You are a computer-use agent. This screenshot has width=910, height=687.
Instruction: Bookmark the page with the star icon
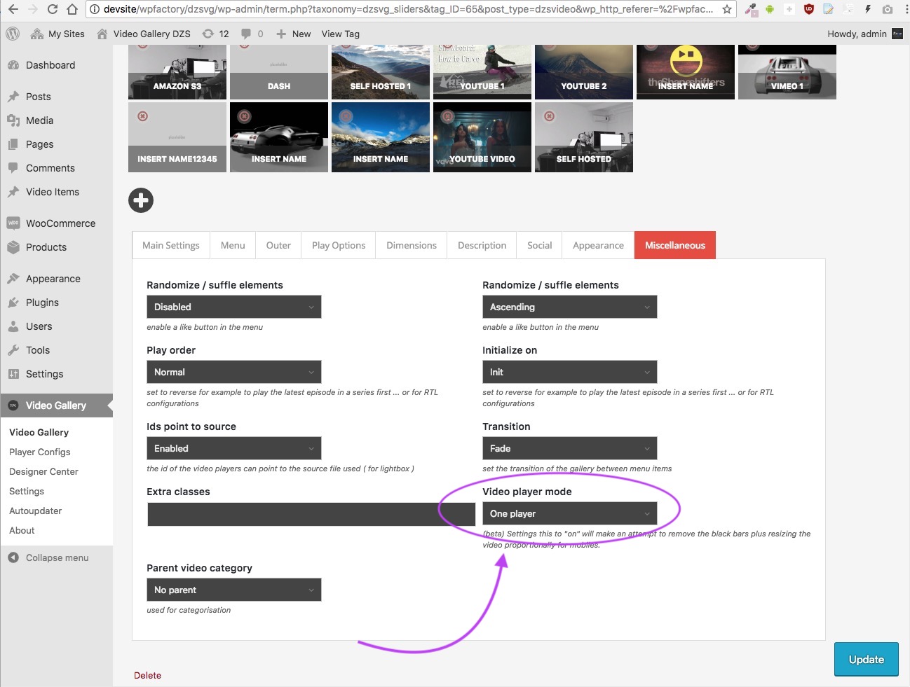point(727,9)
